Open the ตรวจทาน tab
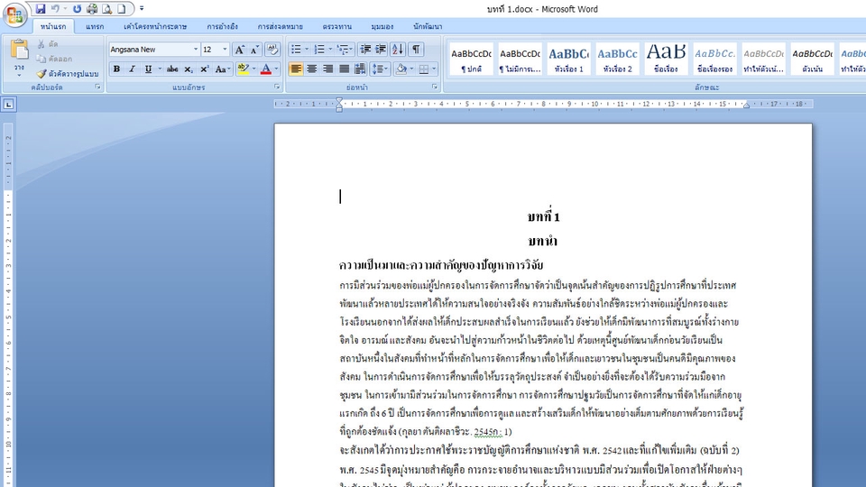866x487 pixels. [x=336, y=26]
